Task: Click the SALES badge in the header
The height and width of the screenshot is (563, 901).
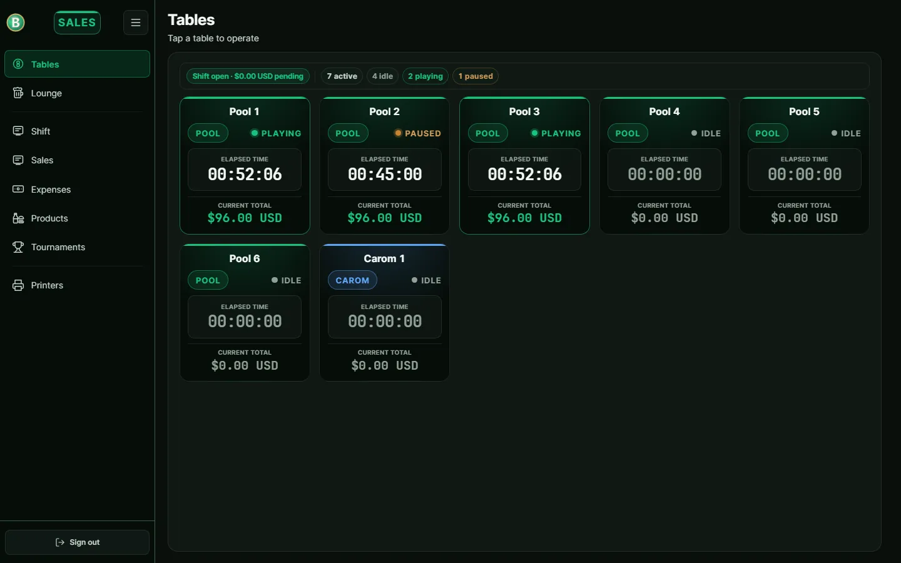Action: [x=77, y=23]
